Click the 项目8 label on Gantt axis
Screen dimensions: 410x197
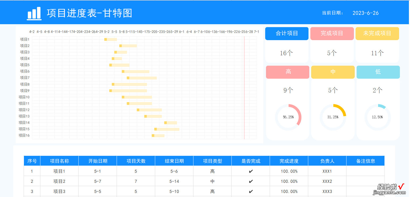(25, 84)
